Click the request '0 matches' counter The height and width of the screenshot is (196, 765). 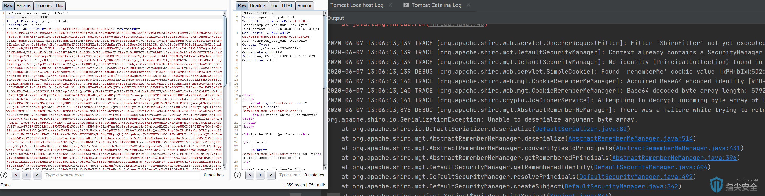214,175
